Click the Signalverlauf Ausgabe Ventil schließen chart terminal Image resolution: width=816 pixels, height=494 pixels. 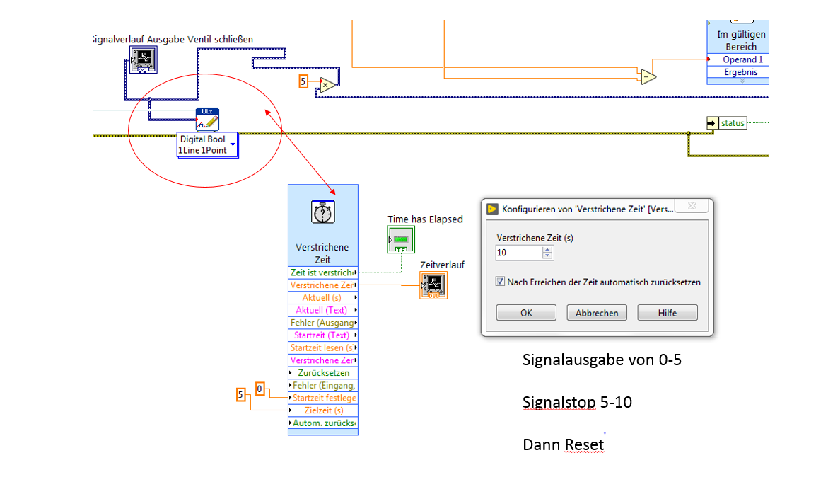143,60
